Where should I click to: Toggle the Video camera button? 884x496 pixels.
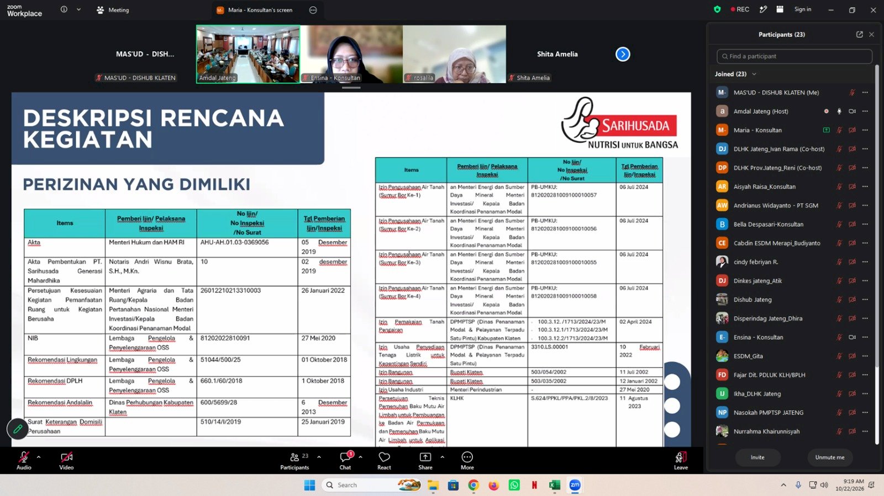(66, 460)
